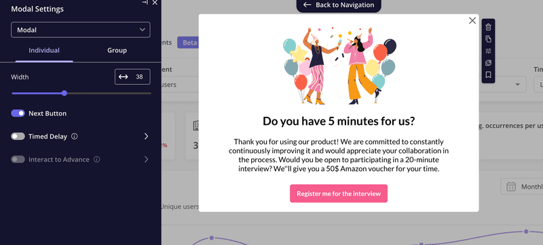543x245 pixels.
Task: Duplicate the modal with the copy icon
Action: pos(488,39)
